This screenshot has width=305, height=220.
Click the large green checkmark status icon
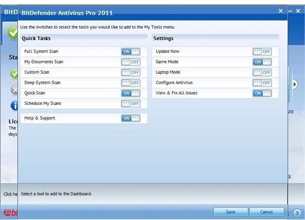pos(13,32)
